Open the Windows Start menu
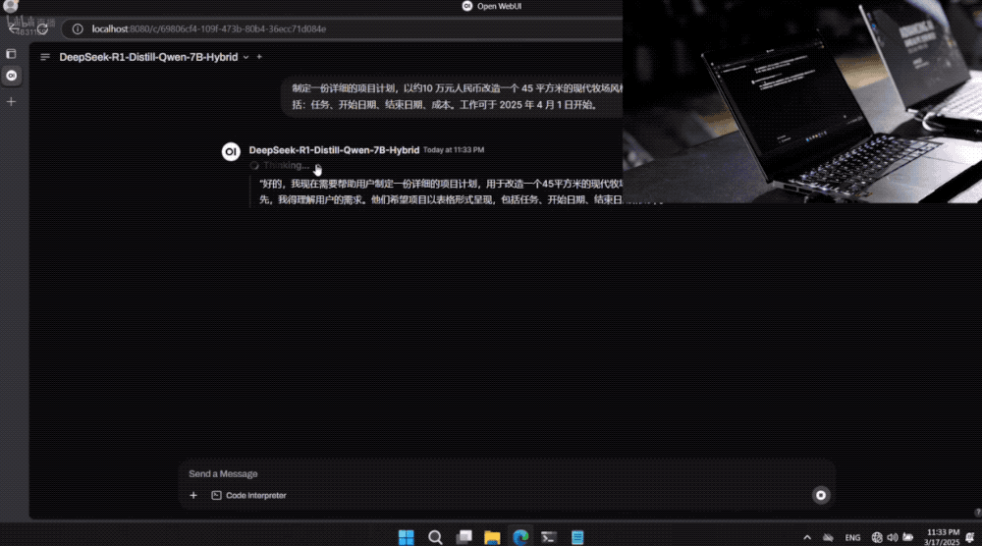Image resolution: width=982 pixels, height=546 pixels. tap(406, 537)
